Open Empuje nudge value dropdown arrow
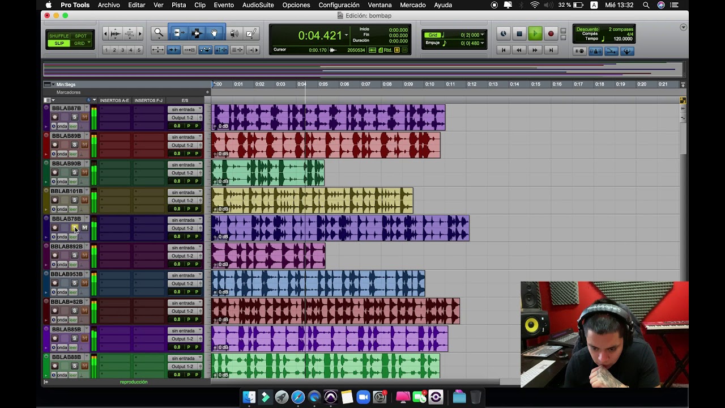The image size is (725, 408). (x=482, y=43)
